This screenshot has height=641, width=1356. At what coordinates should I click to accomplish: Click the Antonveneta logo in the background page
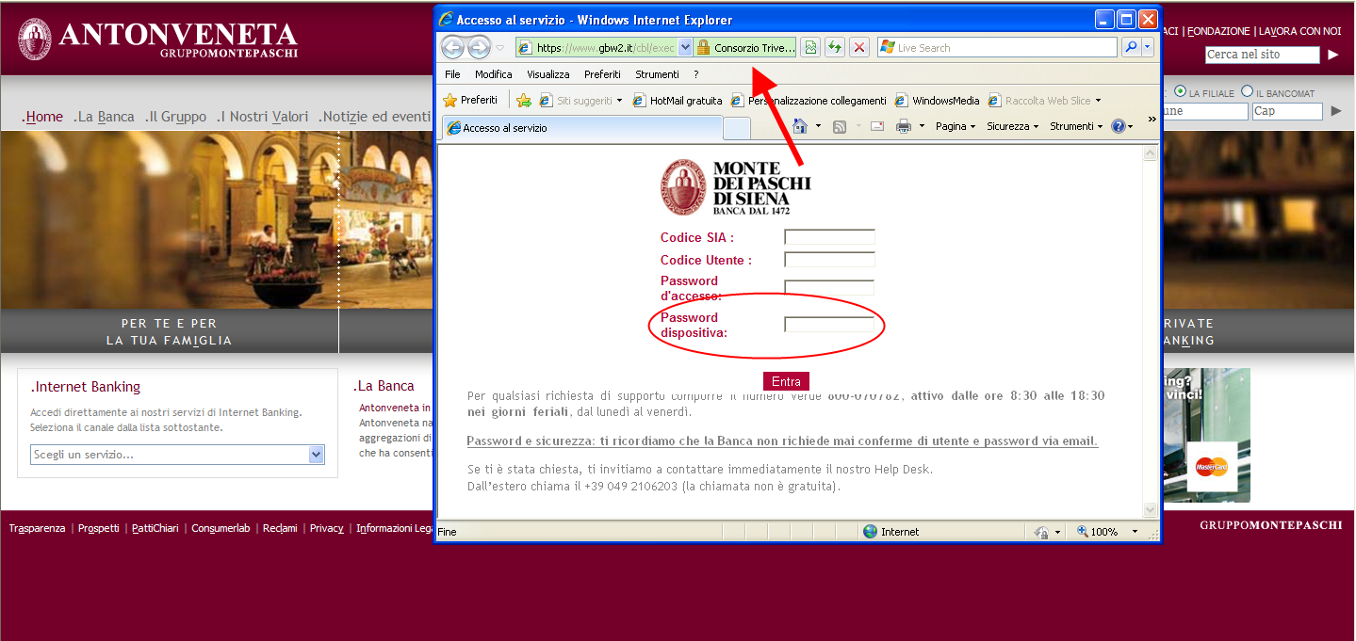(x=157, y=40)
